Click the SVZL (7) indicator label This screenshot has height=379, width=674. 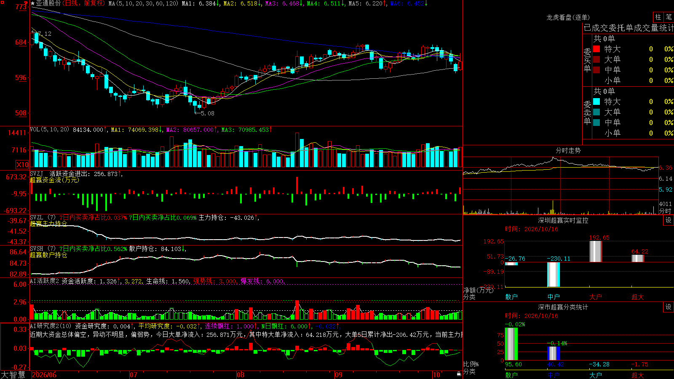43,218
